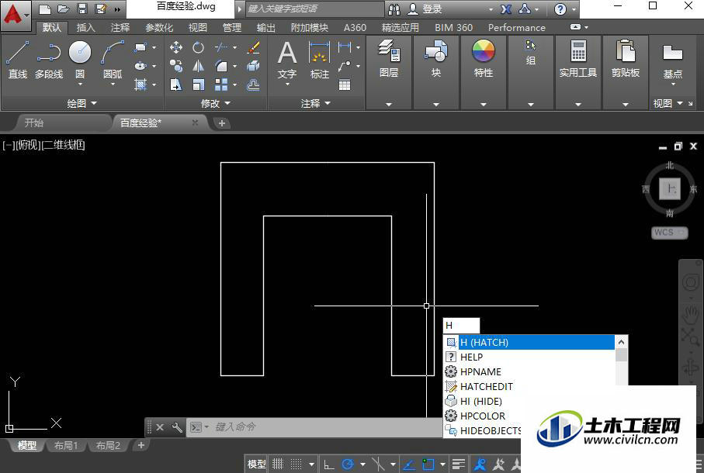Toggle object snap in the status bar

pyautogui.click(x=428, y=464)
